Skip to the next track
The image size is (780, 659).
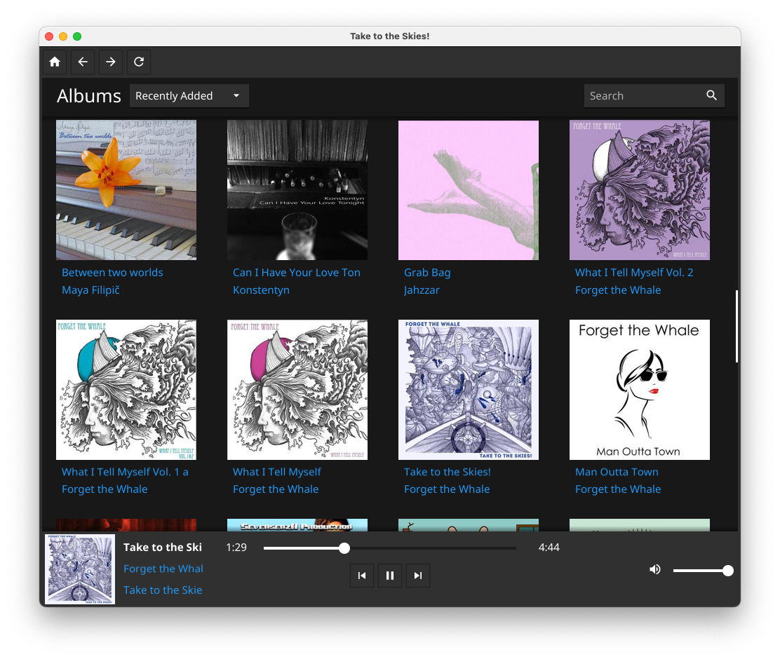(x=418, y=576)
